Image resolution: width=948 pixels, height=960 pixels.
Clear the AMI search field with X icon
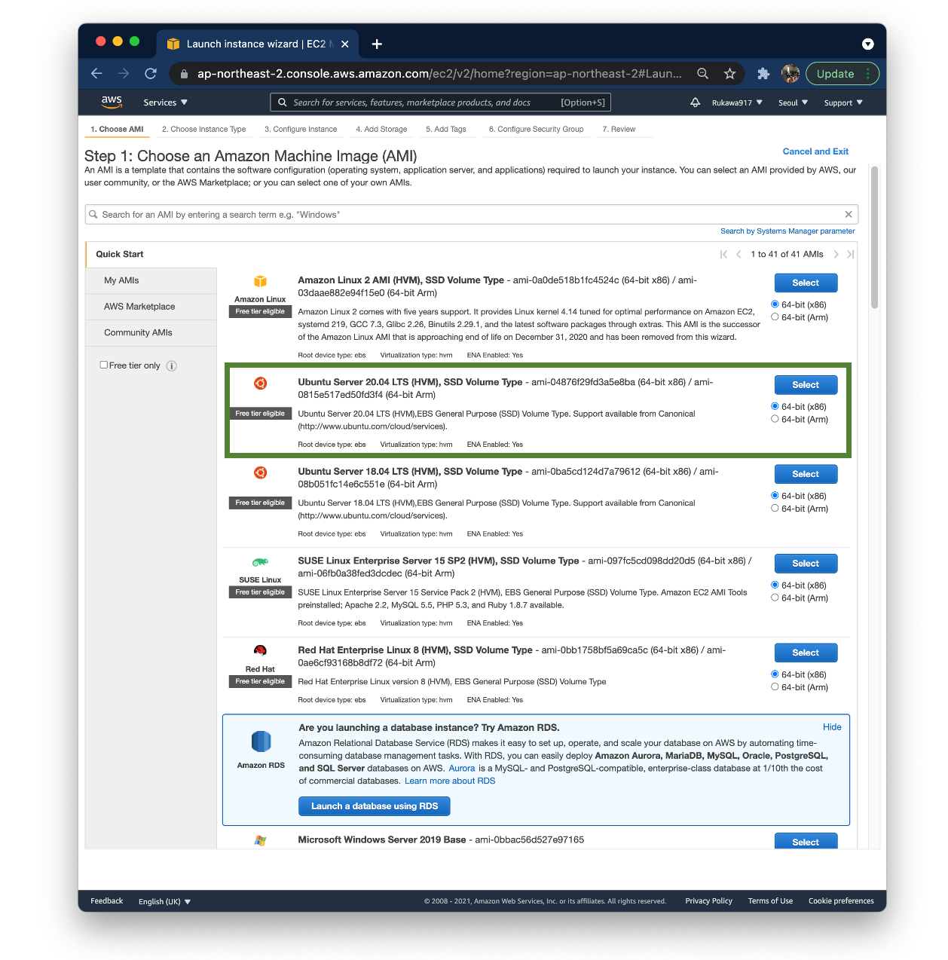point(849,215)
